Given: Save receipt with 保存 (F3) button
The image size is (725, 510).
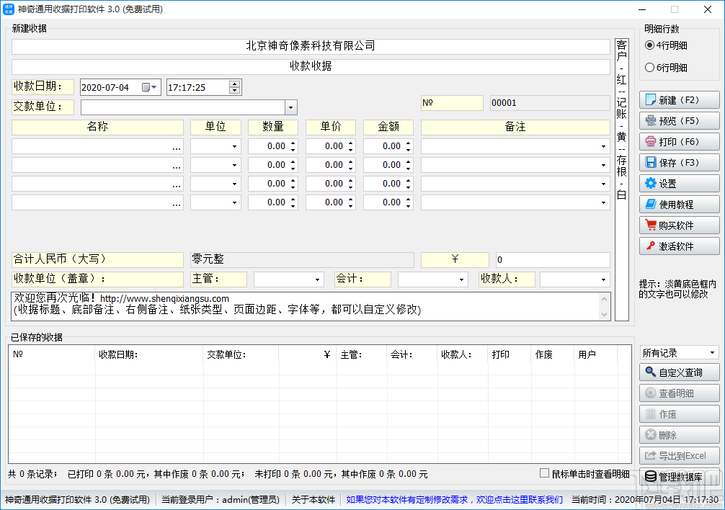Looking at the screenshot, I should 679,163.
